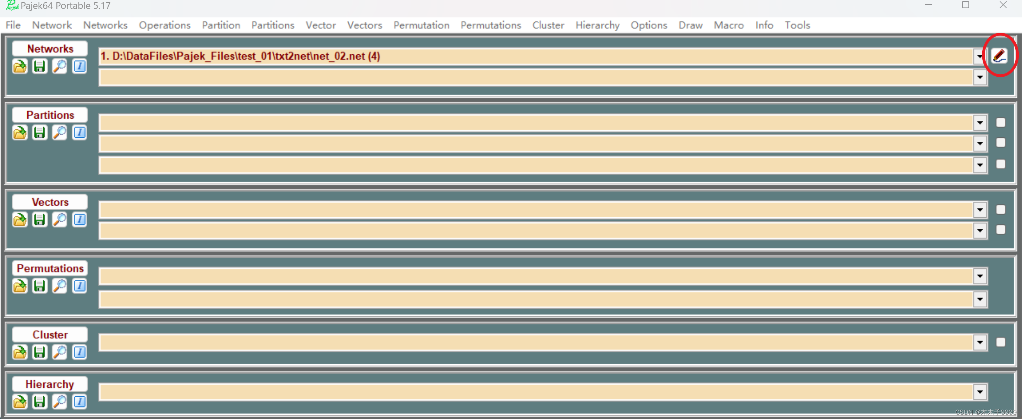View network with Networks magnifier icon
This screenshot has width=1022, height=419.
coord(60,66)
